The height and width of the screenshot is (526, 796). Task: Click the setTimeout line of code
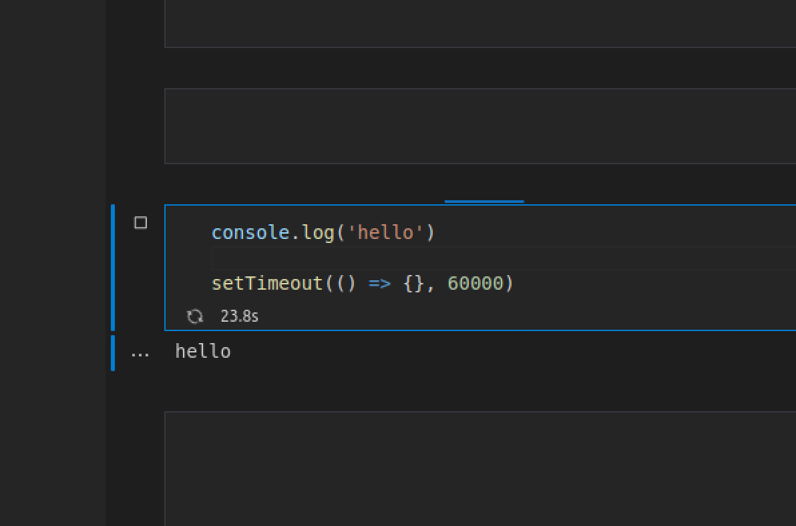362,283
